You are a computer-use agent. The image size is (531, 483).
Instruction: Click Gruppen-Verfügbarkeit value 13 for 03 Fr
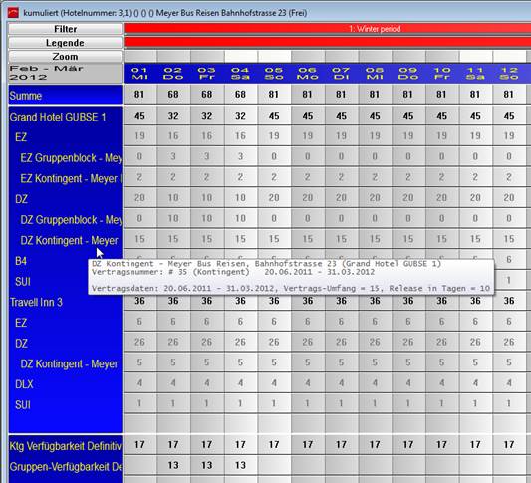click(206, 465)
